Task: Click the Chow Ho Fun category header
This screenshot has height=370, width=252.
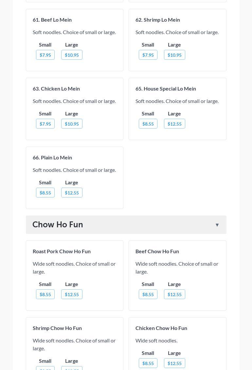Action: pyautogui.click(x=58, y=225)
